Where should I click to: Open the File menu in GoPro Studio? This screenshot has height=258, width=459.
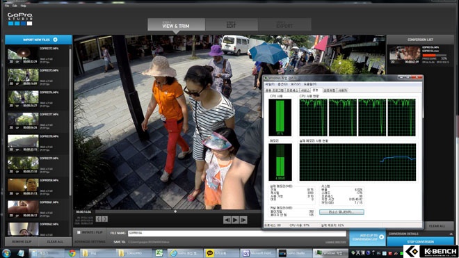(7, 6)
